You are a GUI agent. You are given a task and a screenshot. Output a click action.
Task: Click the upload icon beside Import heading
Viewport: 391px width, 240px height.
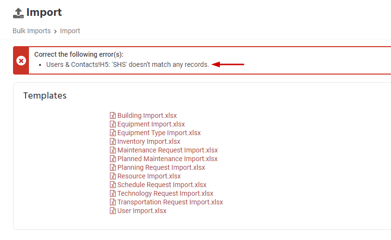18,13
